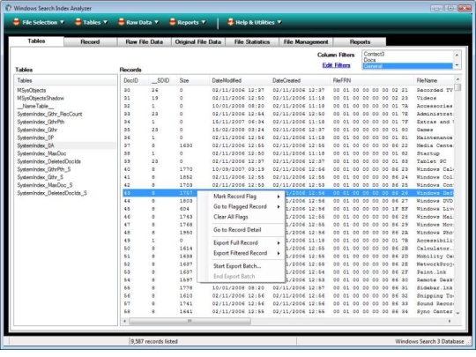This screenshot has width=476, height=357.
Task: Expand the Go to Flagged Record submenu arrow
Action: pyautogui.click(x=279, y=207)
